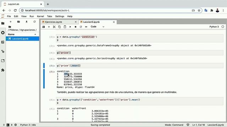
Task: Open the command palette sidebar icon
Action: (x=3, y=42)
